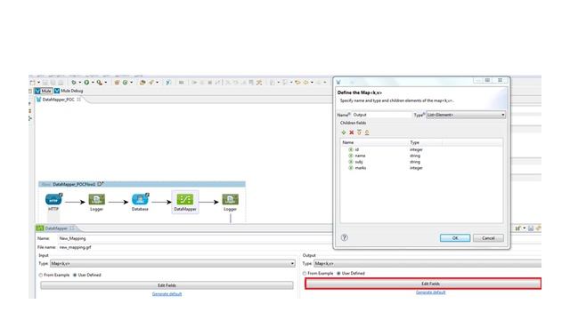Open the Input Type Map<k,v> dropdown

coord(173,263)
